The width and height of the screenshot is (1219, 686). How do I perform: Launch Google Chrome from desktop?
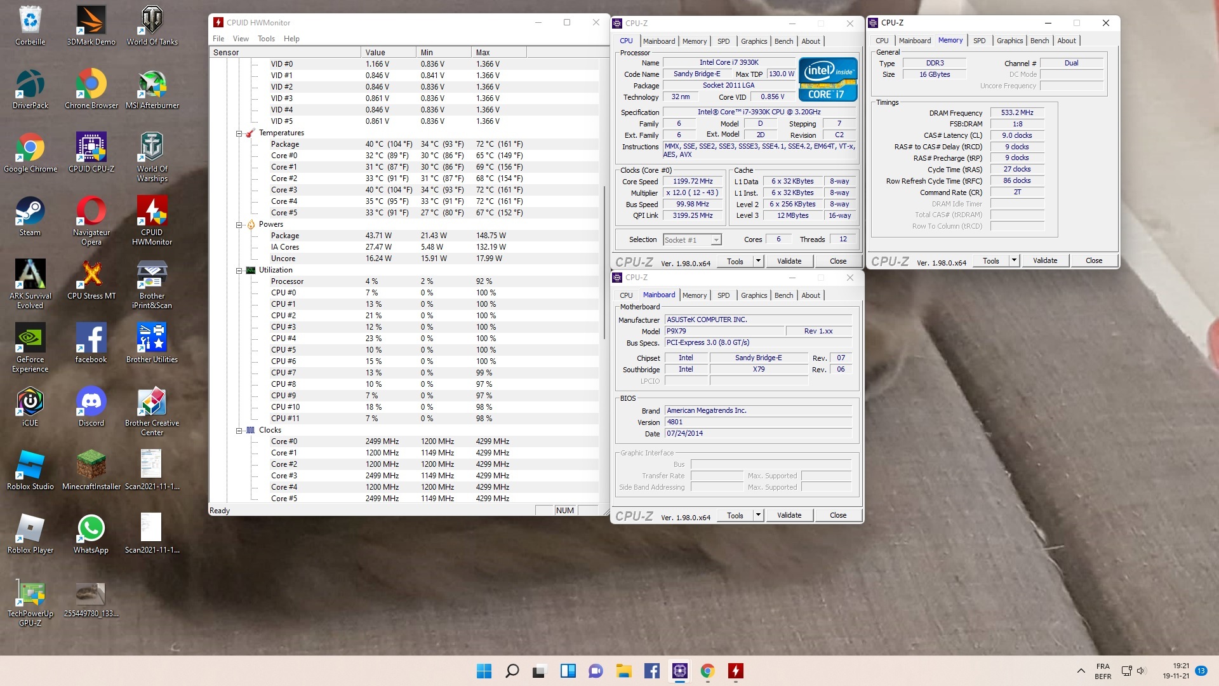pos(30,152)
